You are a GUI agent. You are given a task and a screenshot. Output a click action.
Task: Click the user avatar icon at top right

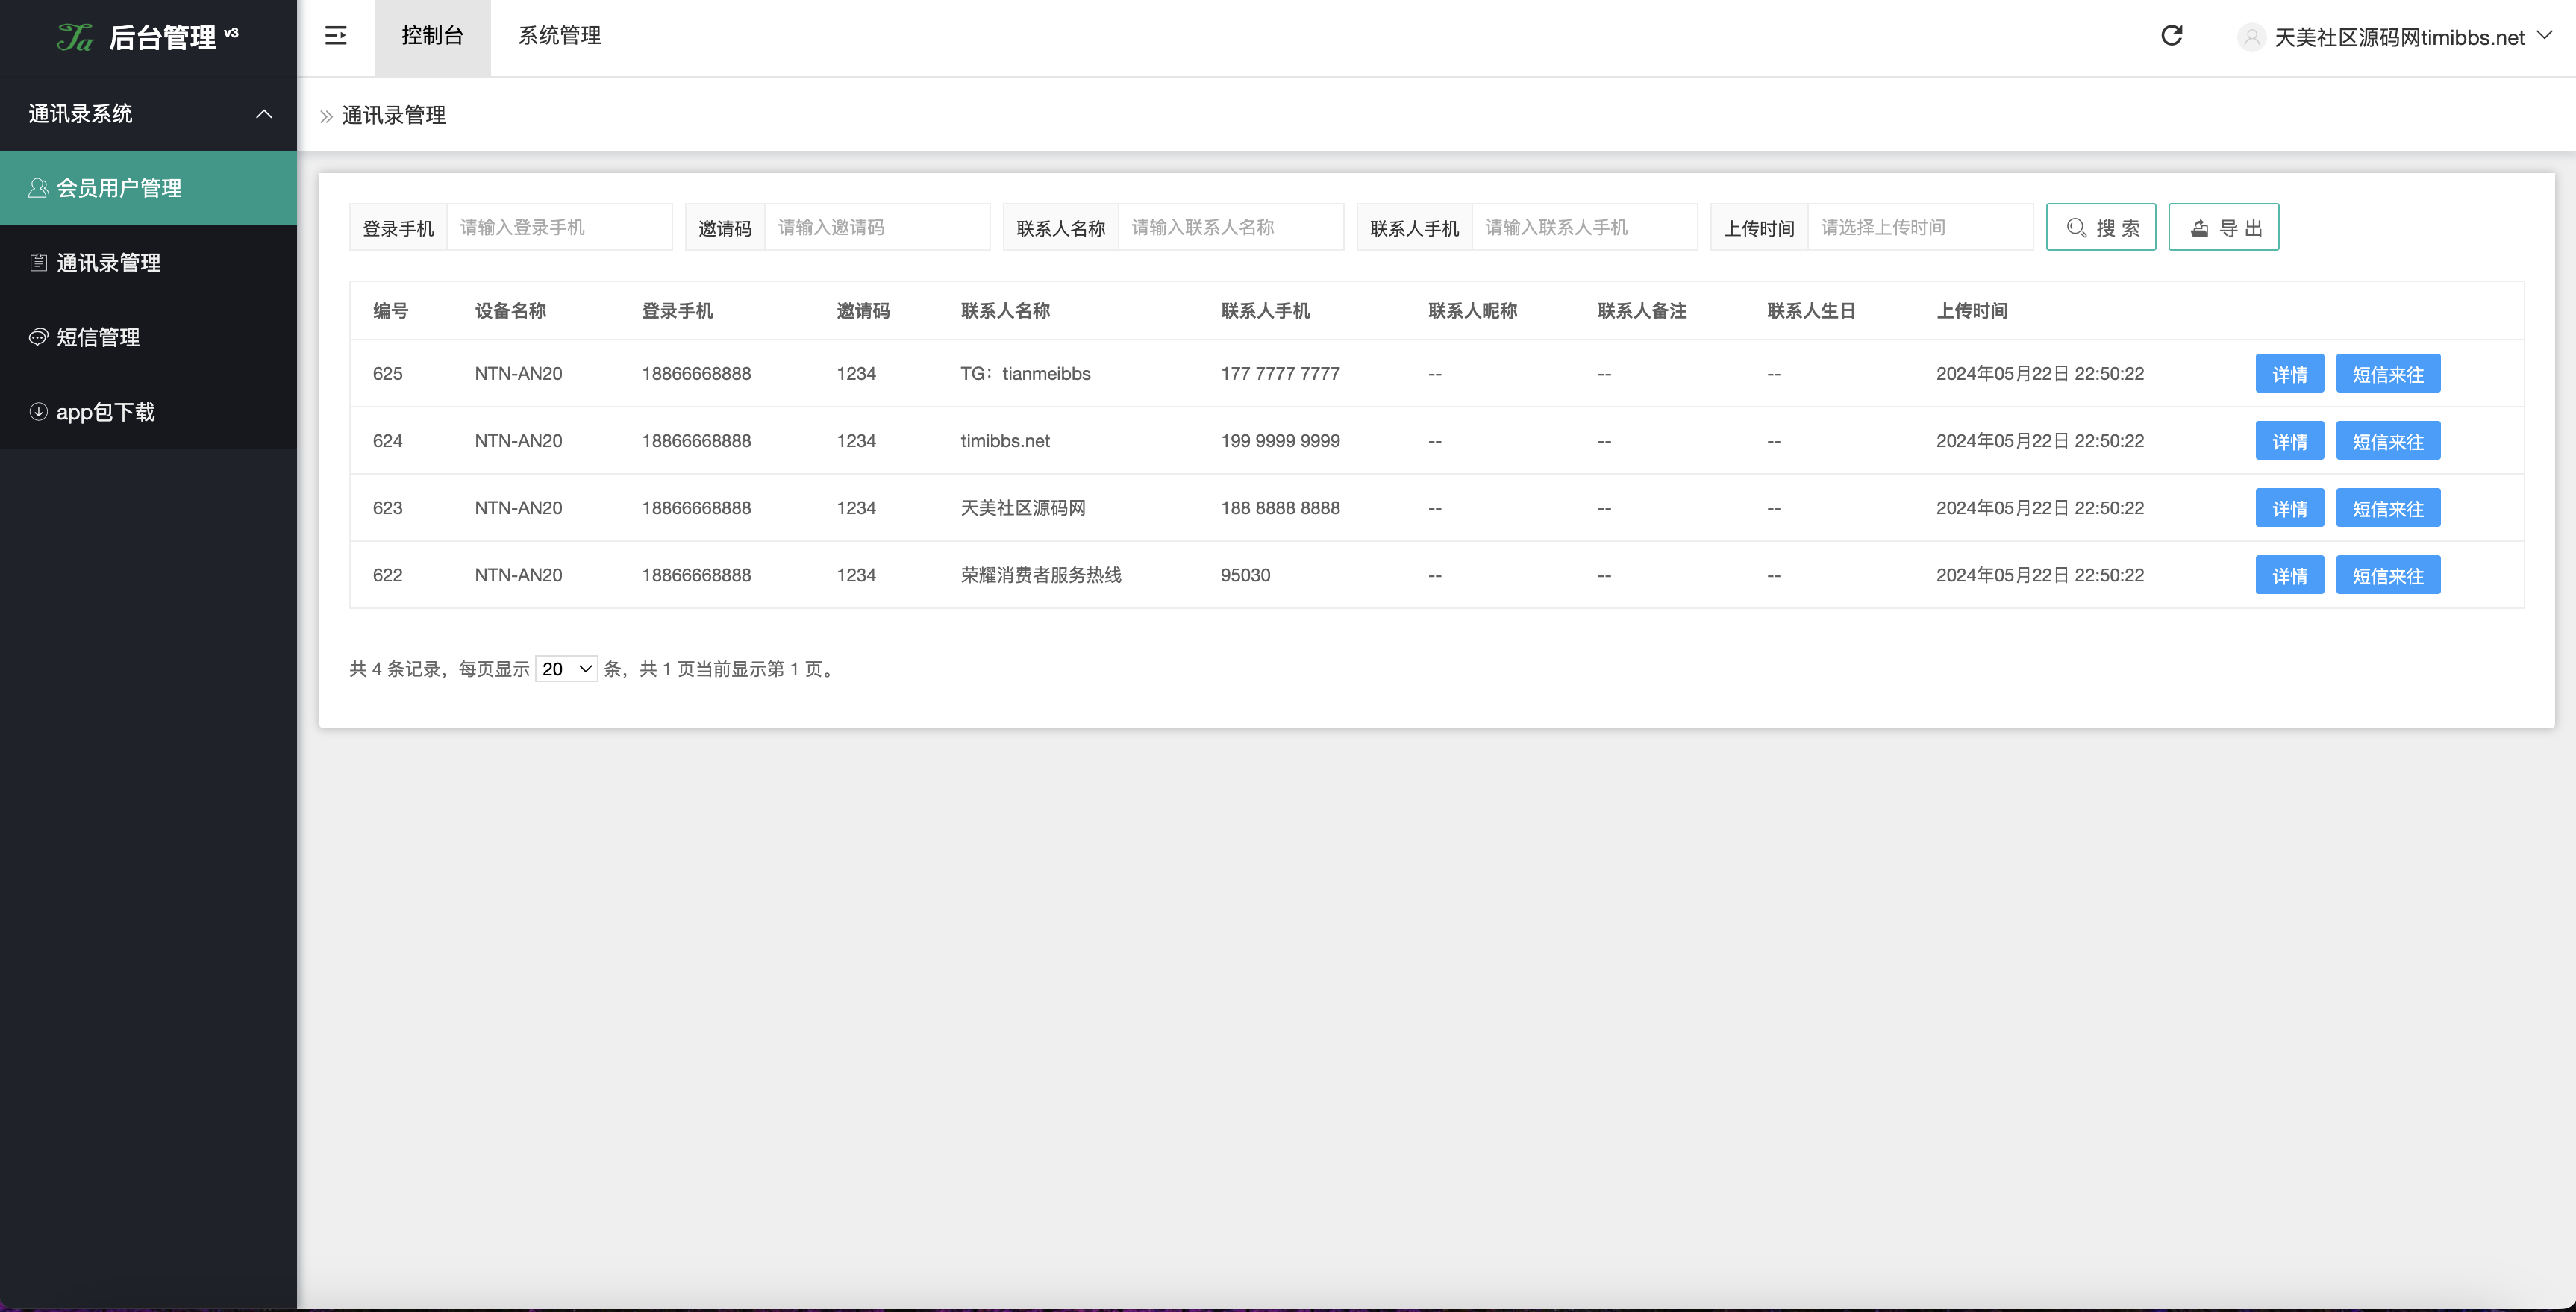2252,37
